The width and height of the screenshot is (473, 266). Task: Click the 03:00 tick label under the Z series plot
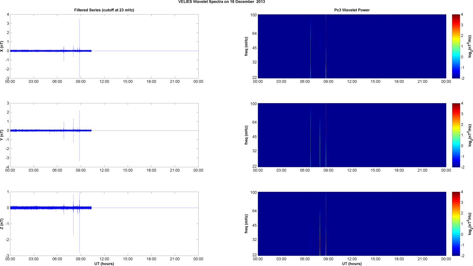click(x=34, y=259)
